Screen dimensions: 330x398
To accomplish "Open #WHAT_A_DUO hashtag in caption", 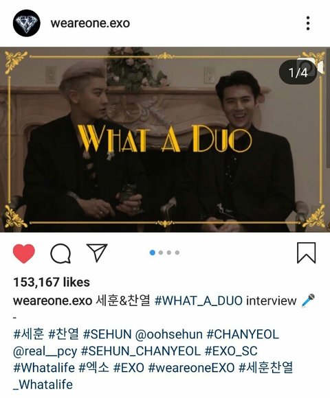I will click(x=199, y=301).
